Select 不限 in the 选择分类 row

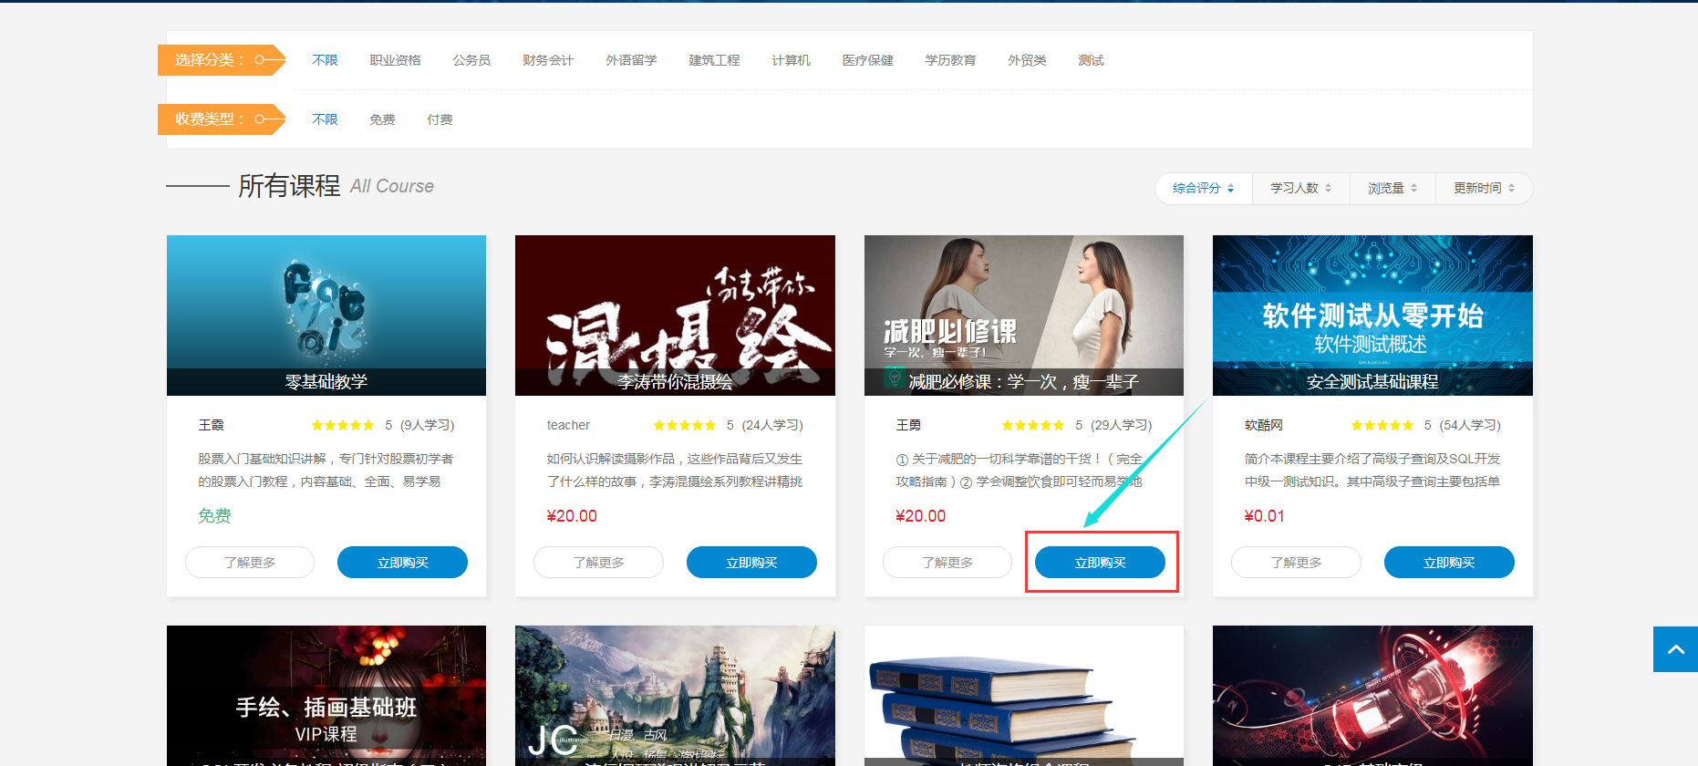point(325,60)
